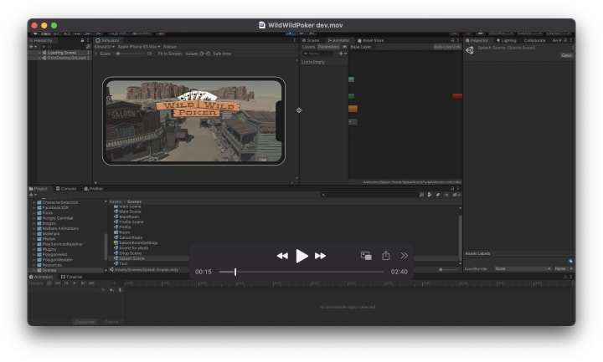Image resolution: width=603 pixels, height=362 pixels.
Task: Click the video playback progress slider
Action: point(301,272)
